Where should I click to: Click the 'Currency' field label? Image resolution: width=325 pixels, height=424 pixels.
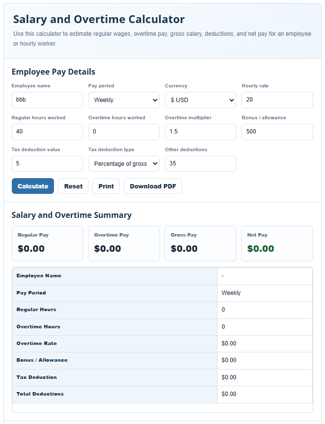click(x=176, y=86)
